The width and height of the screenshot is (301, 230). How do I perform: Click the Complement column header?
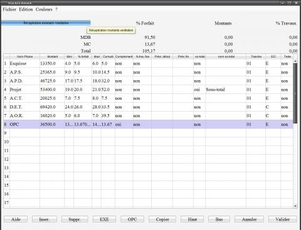tap(124, 56)
